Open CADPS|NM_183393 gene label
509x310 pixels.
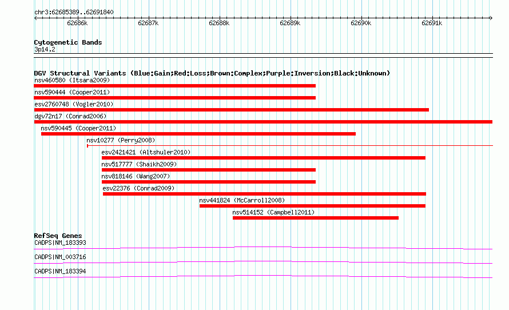(x=60, y=243)
